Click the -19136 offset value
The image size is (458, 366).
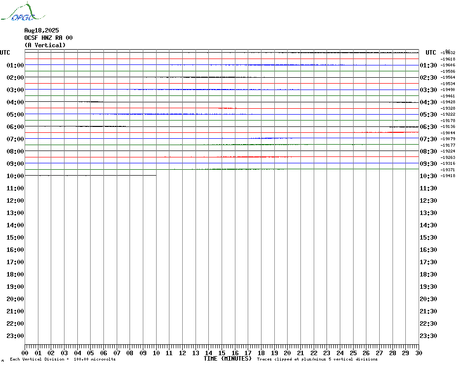tap(448, 126)
